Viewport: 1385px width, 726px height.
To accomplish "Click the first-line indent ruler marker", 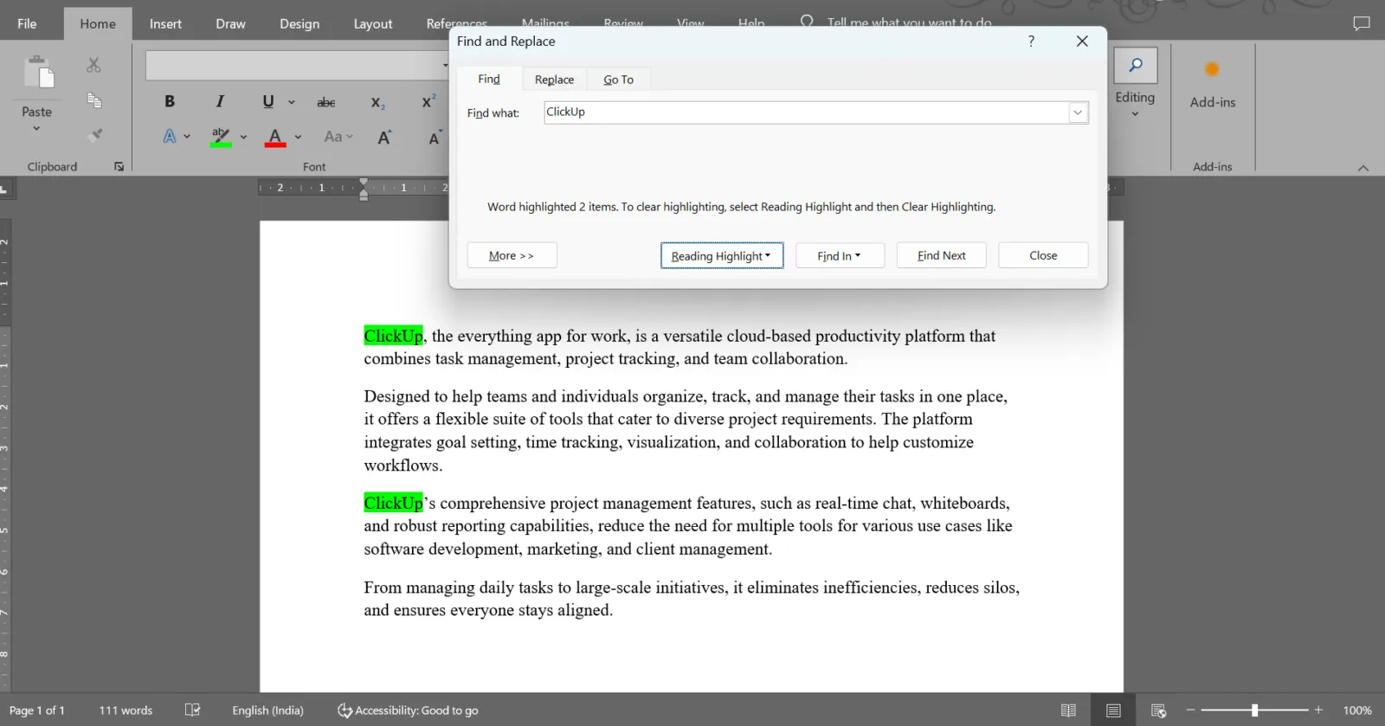I will [x=364, y=183].
